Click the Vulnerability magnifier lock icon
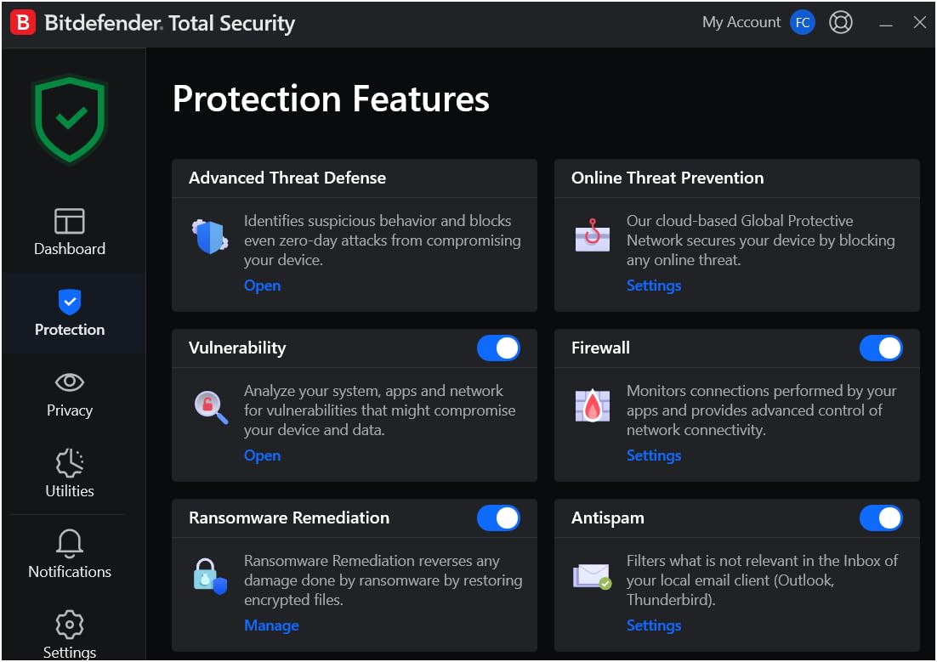The image size is (937, 662). click(x=210, y=407)
